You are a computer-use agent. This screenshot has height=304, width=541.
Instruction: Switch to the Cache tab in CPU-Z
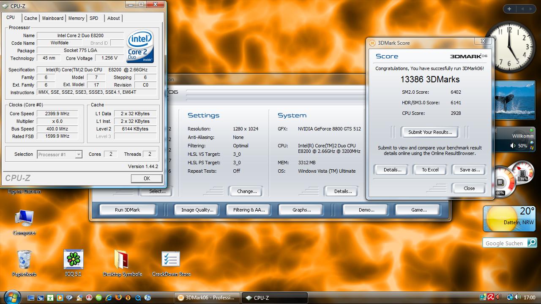[x=30, y=18]
